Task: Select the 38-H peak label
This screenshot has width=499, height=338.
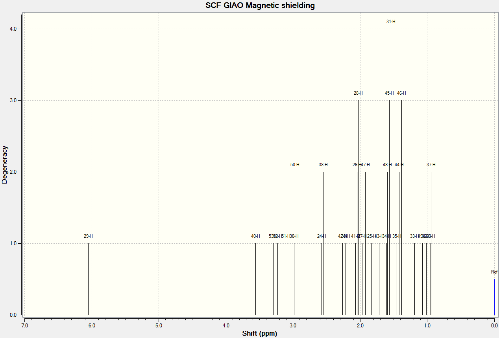Action: 323,165
